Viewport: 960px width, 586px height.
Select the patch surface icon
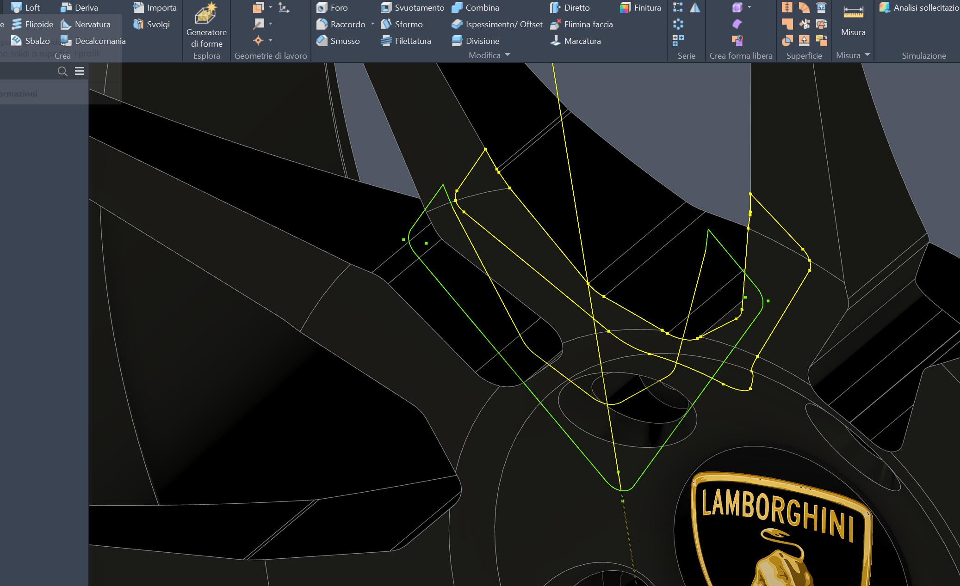[787, 24]
